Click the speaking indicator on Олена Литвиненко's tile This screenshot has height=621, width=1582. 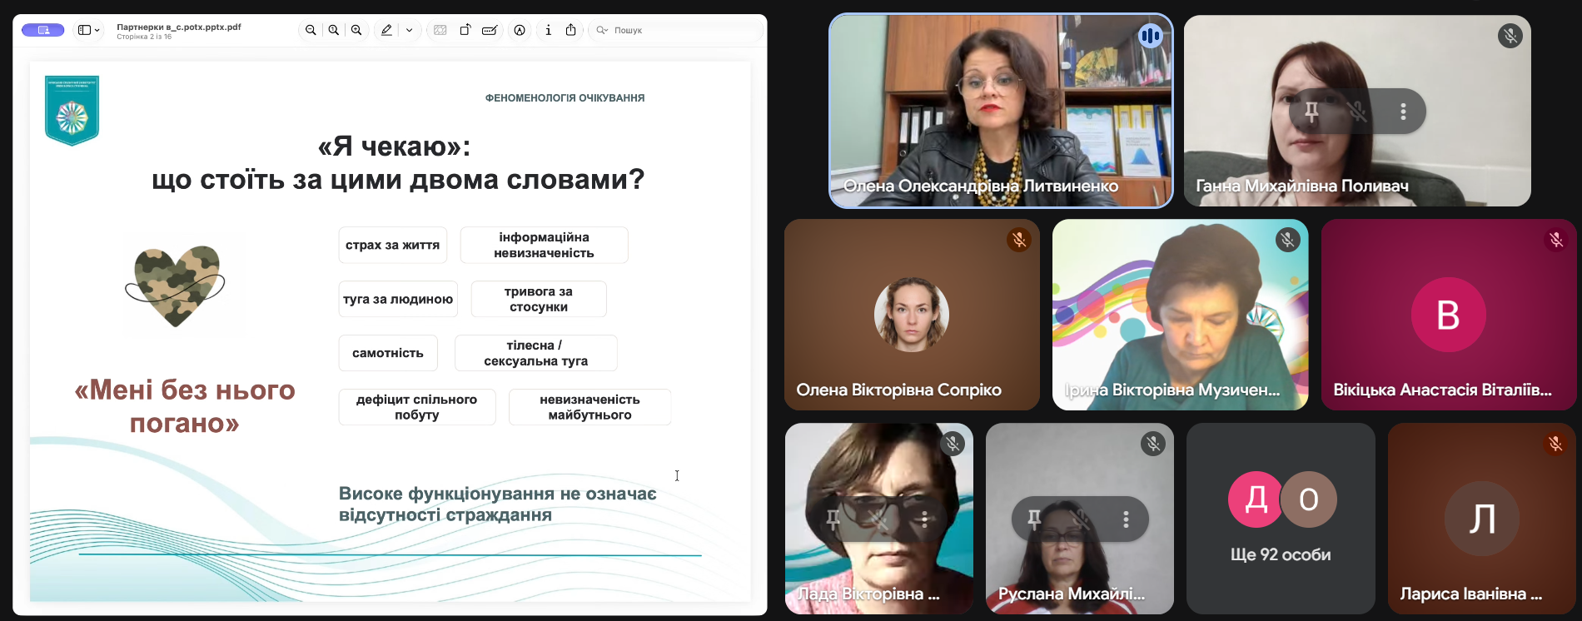point(1151,36)
